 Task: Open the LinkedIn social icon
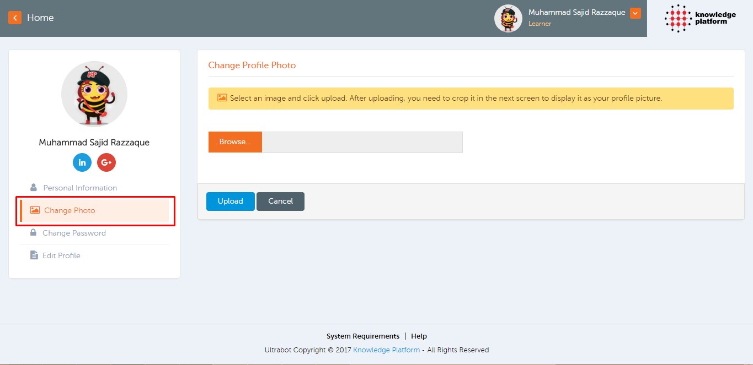tap(82, 162)
